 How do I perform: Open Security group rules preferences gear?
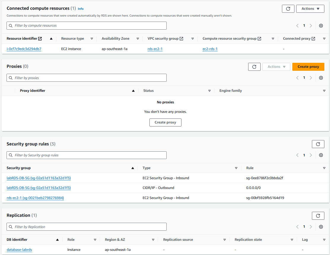[x=321, y=155]
